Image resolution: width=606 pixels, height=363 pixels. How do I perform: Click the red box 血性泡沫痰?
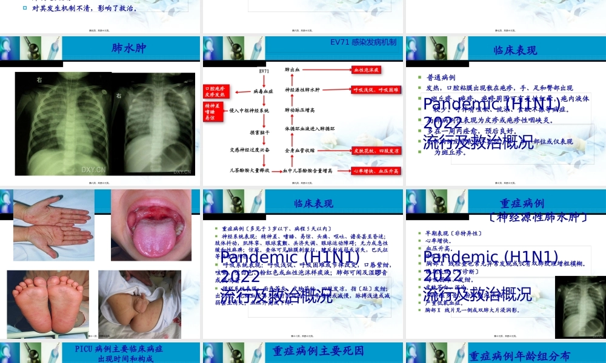(x=367, y=70)
